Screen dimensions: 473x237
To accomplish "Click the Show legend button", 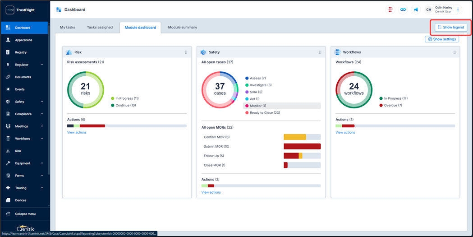I will click(451, 28).
